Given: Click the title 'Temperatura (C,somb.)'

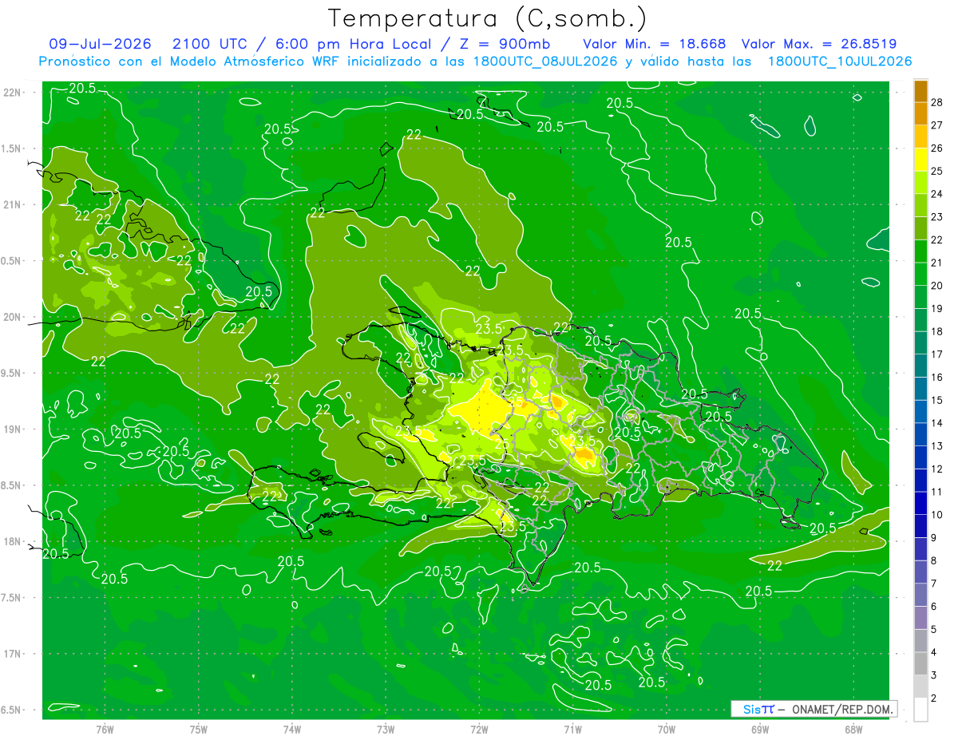Looking at the screenshot, I should (x=488, y=19).
